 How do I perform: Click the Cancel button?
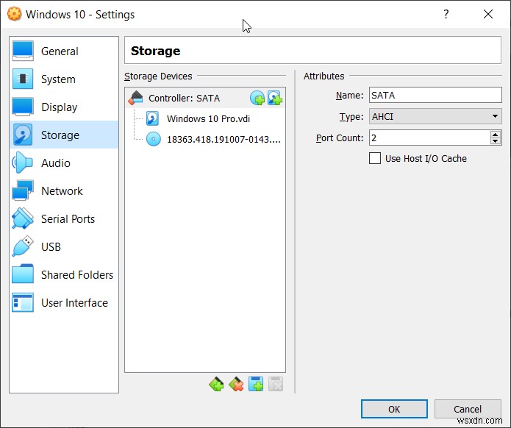468,409
